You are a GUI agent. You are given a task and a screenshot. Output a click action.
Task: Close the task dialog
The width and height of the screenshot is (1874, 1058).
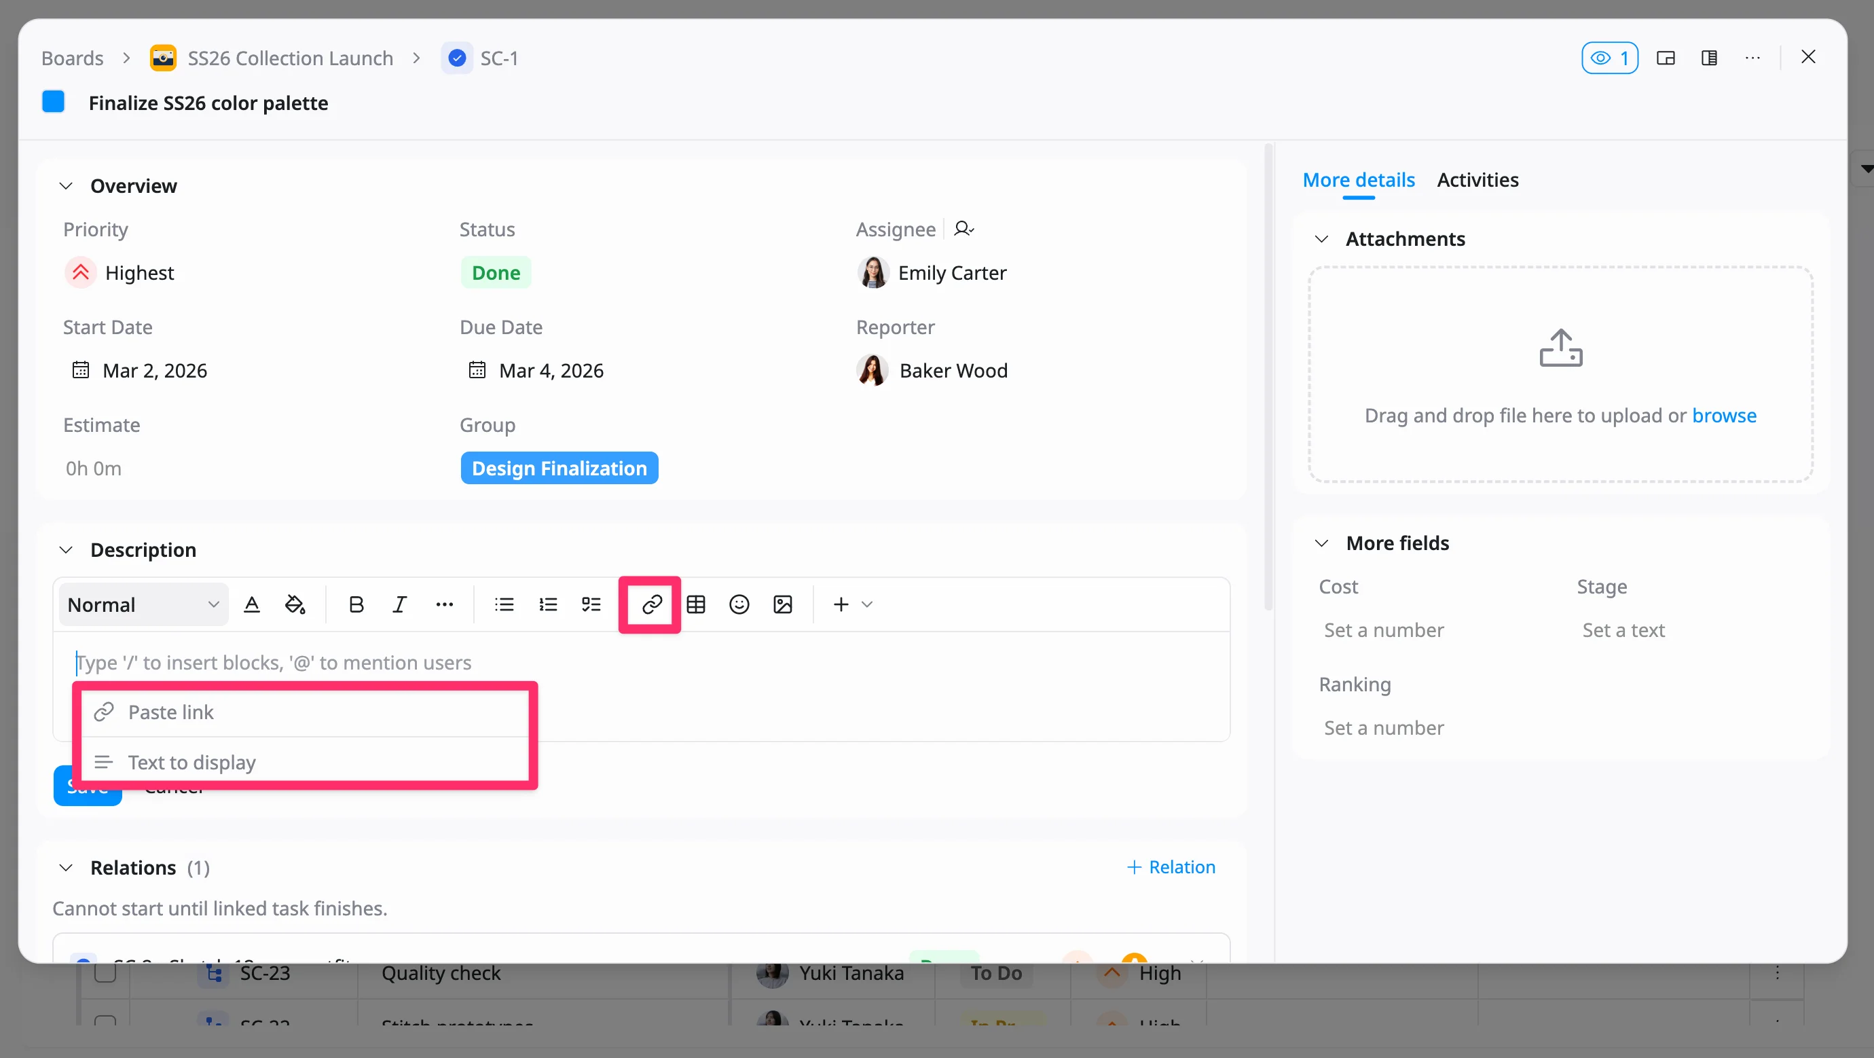[1809, 57]
